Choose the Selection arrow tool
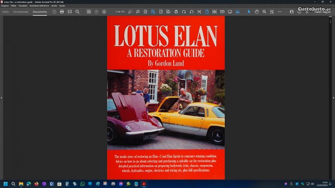The image size is (335, 188). point(249,12)
